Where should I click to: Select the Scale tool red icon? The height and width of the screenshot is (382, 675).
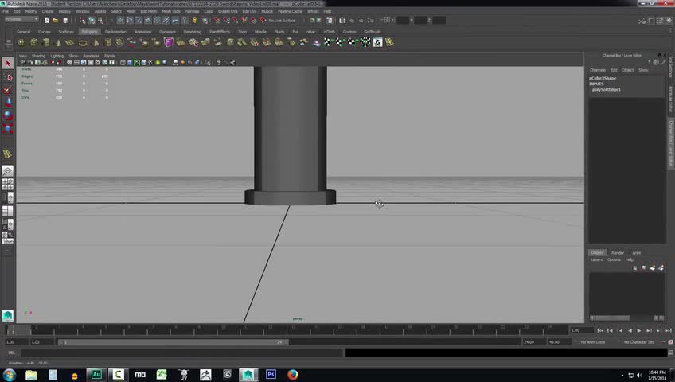tap(8, 128)
